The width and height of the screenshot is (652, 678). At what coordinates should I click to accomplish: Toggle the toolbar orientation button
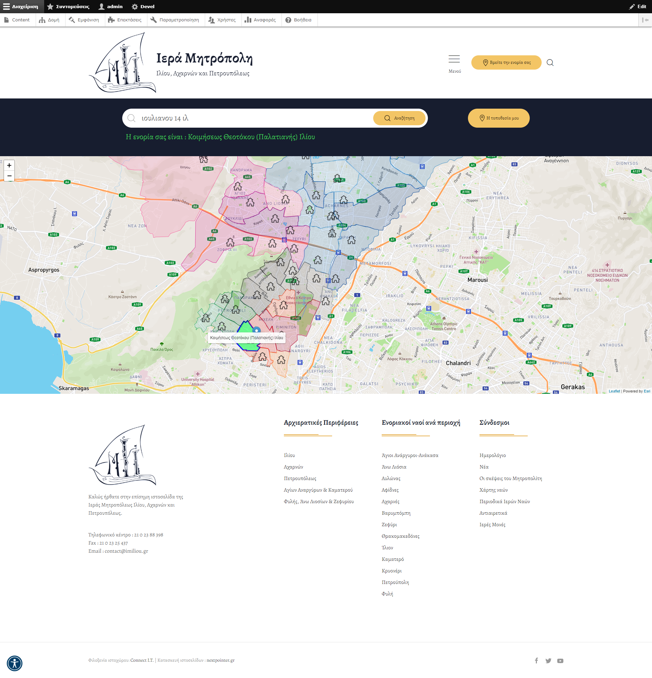[645, 20]
